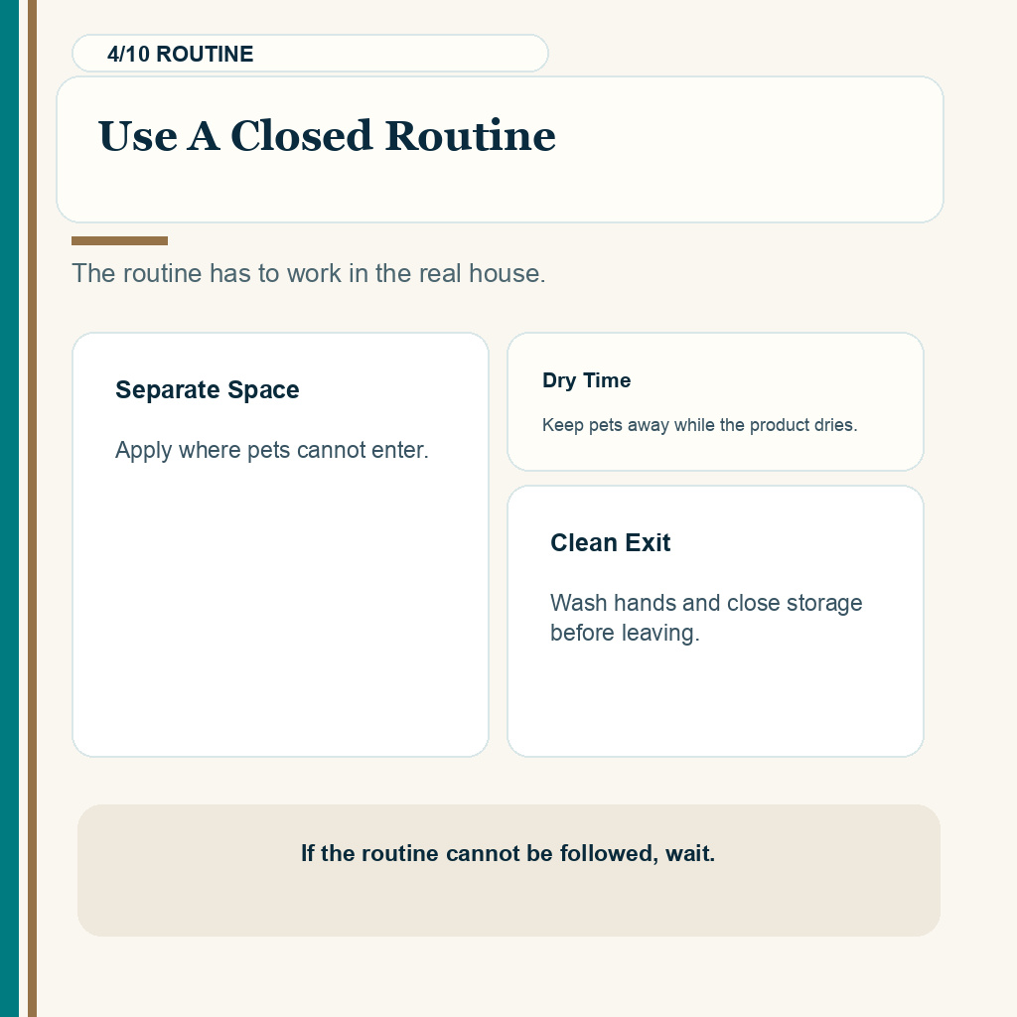Screen dimensions: 1017x1017
Task: Click the teal vertical stripe on the left
Action: 10,508
